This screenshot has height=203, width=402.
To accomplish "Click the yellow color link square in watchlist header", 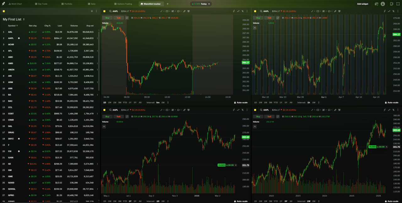I will pyautogui.click(x=4, y=11).
